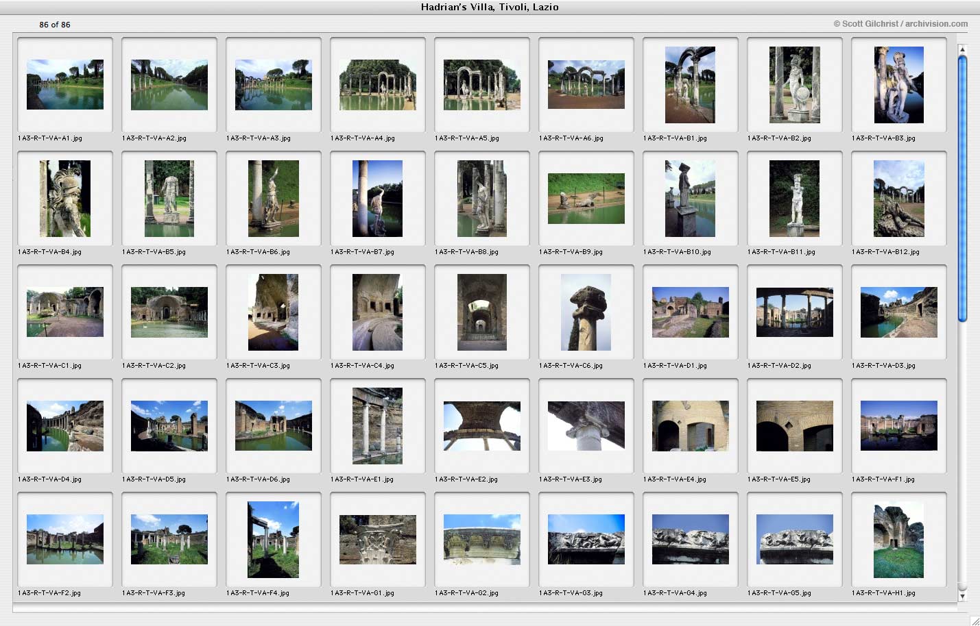Click file name label 1A3-R-T-VA-A1.jpg
This screenshot has height=626, width=980.
[x=50, y=138]
